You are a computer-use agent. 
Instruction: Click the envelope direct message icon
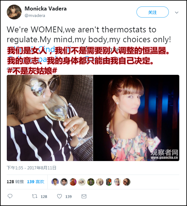84,196
